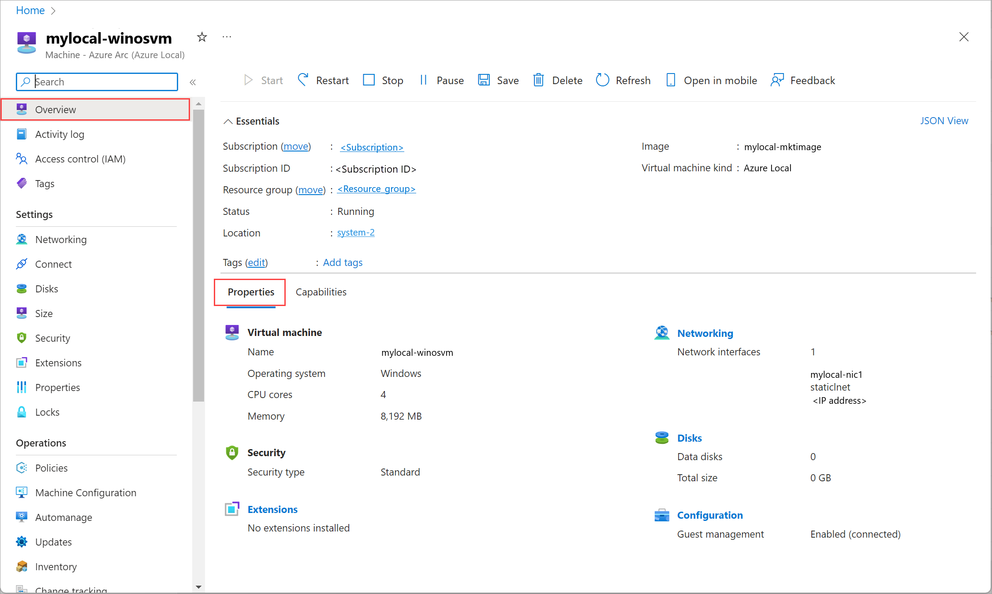Switch to JSON View

tap(944, 120)
